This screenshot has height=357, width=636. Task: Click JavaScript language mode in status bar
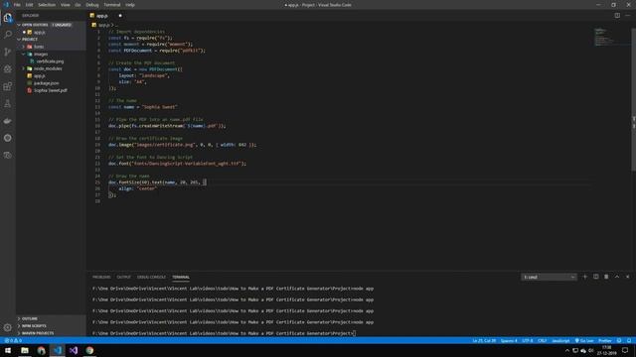(560, 341)
